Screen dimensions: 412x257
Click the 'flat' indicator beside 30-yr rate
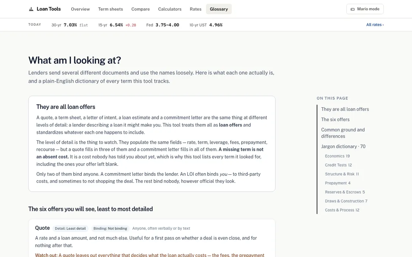pyautogui.click(x=84, y=25)
